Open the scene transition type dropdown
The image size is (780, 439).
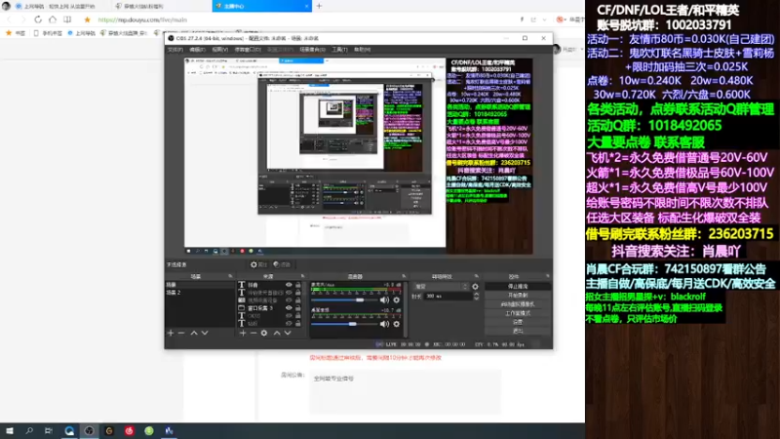coord(441,287)
